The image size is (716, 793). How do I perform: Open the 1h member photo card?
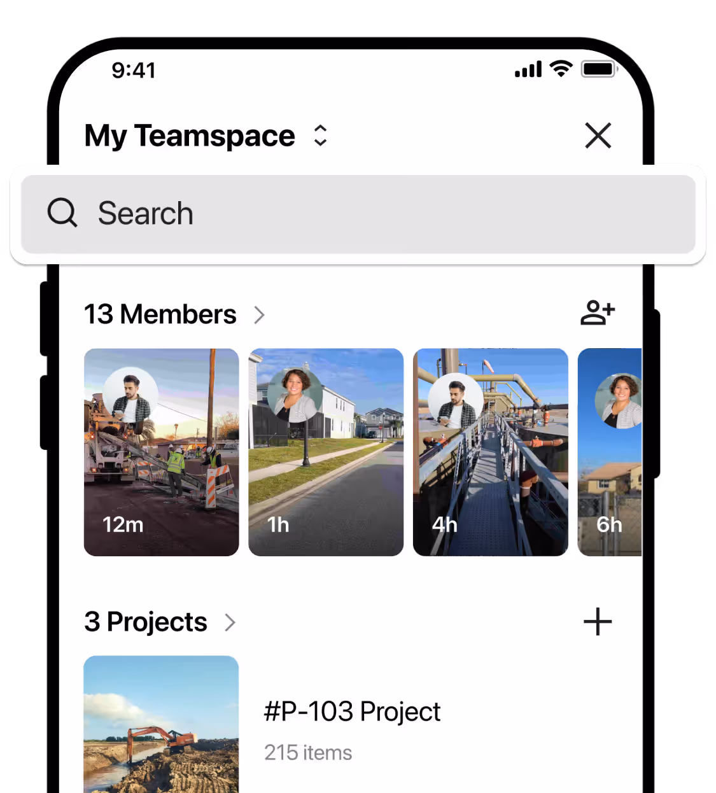coord(326,452)
